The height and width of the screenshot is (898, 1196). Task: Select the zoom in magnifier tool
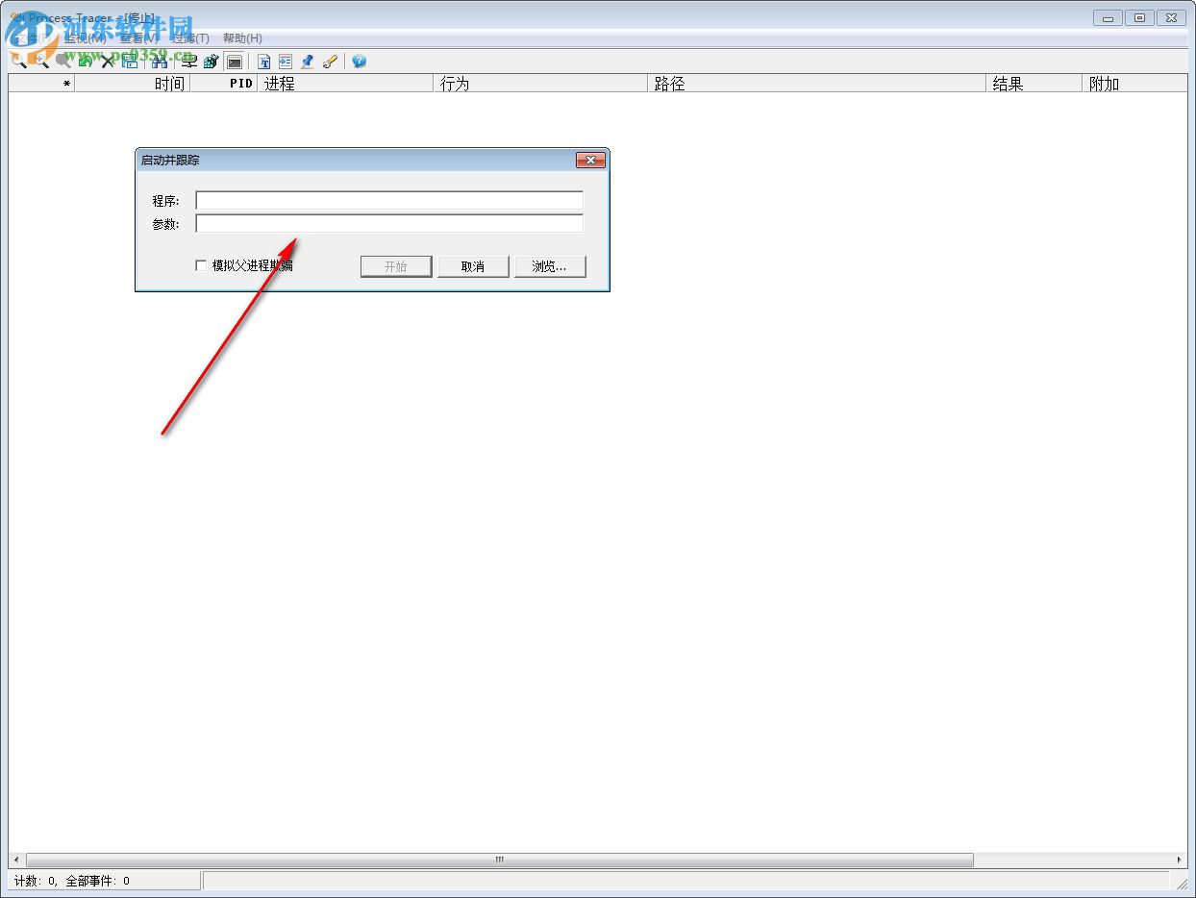click(40, 61)
